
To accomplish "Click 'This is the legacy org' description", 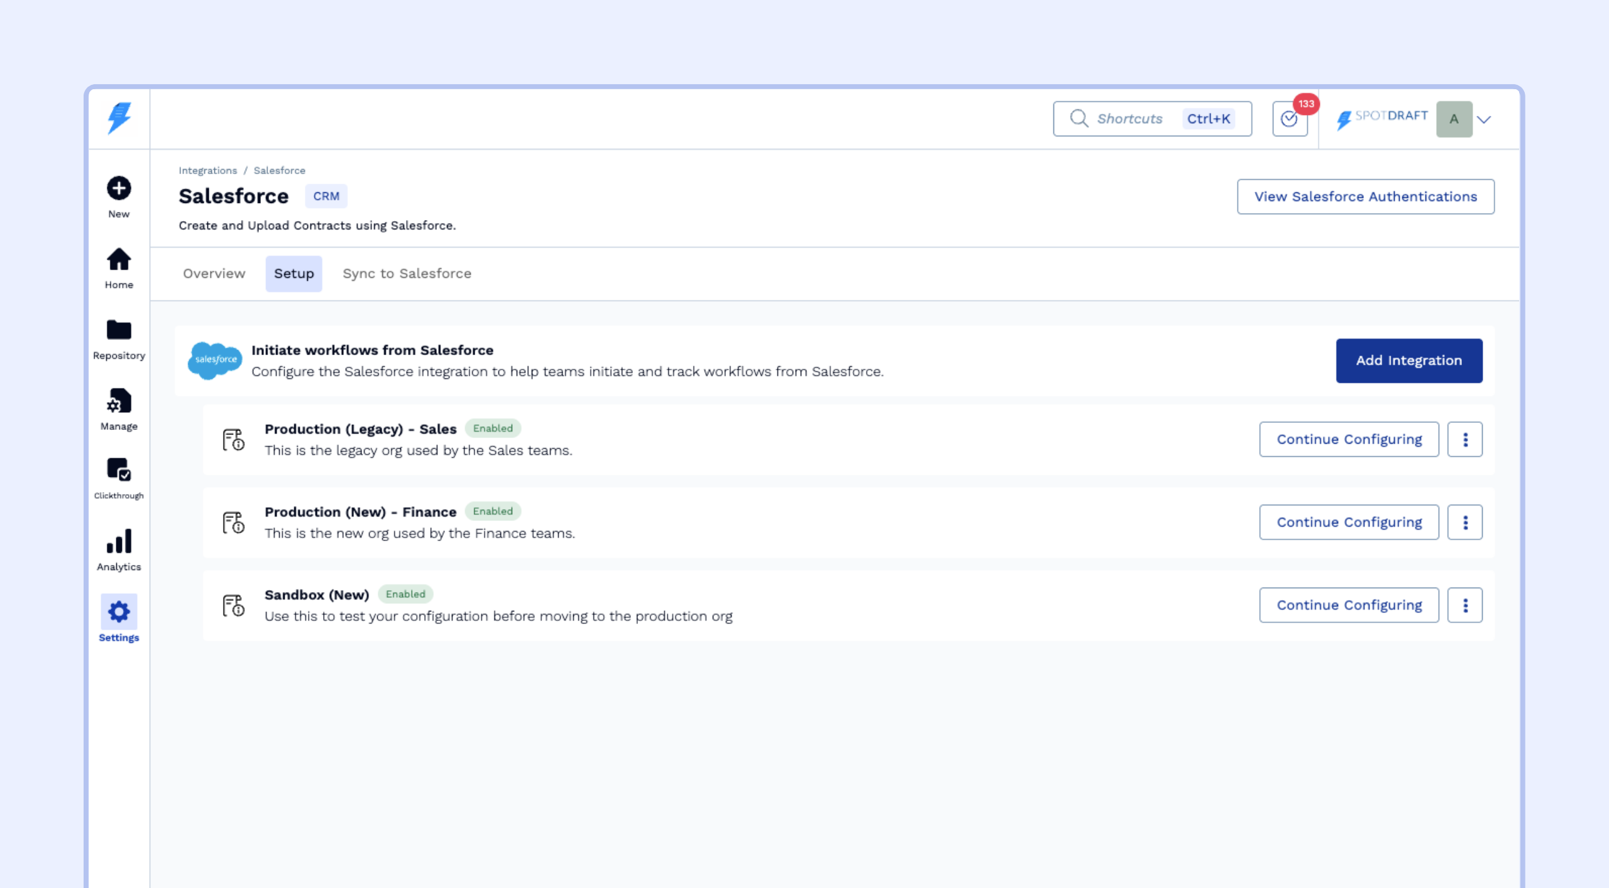I will (x=418, y=451).
